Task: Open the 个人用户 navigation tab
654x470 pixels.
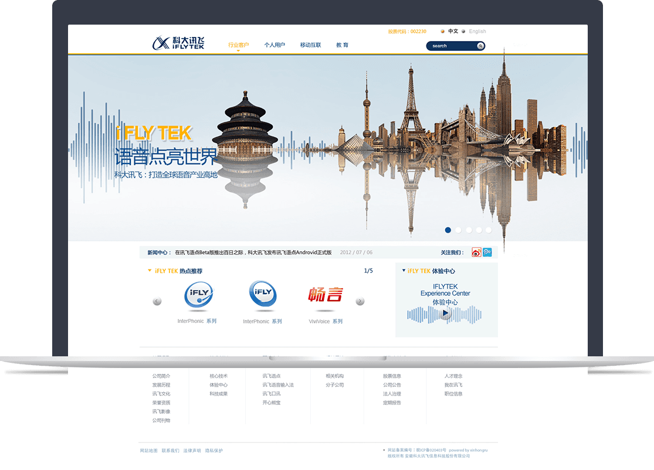Action: tap(275, 45)
